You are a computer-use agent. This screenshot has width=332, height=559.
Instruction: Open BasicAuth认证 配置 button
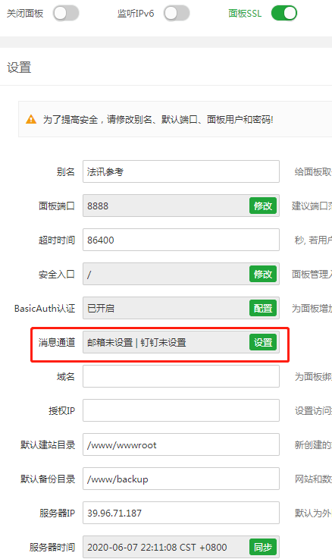coord(263,309)
